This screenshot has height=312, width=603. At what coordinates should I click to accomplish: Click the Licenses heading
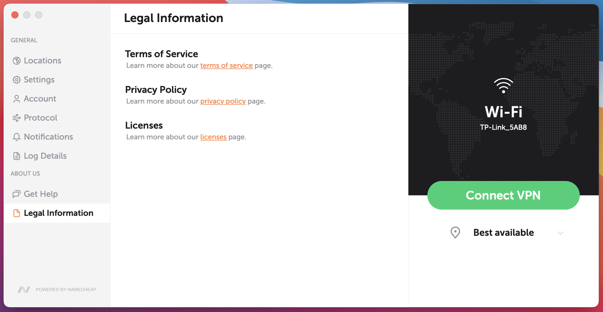144,125
